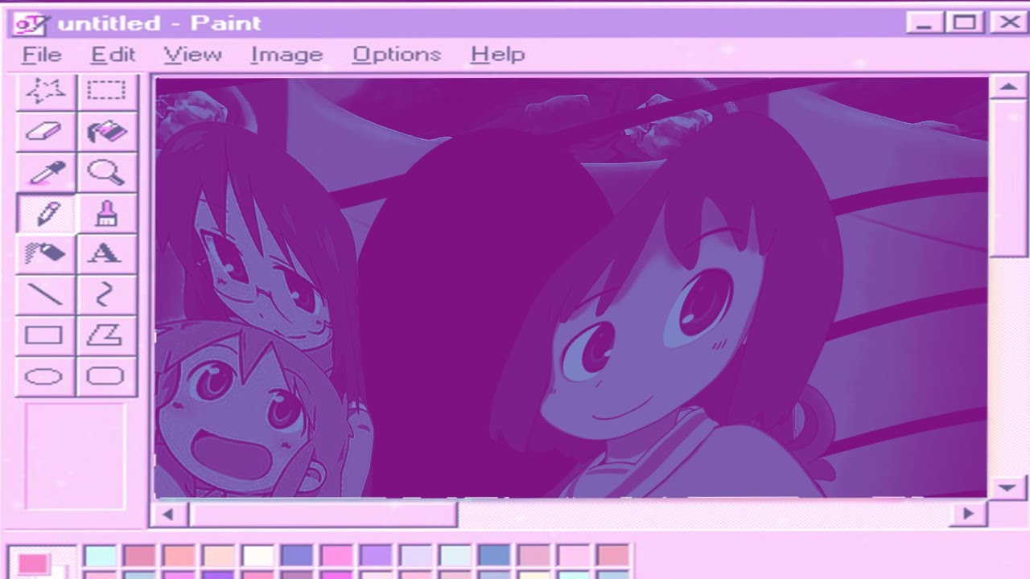1030x579 pixels.
Task: Click inside the drawing canvas
Action: coord(571,287)
